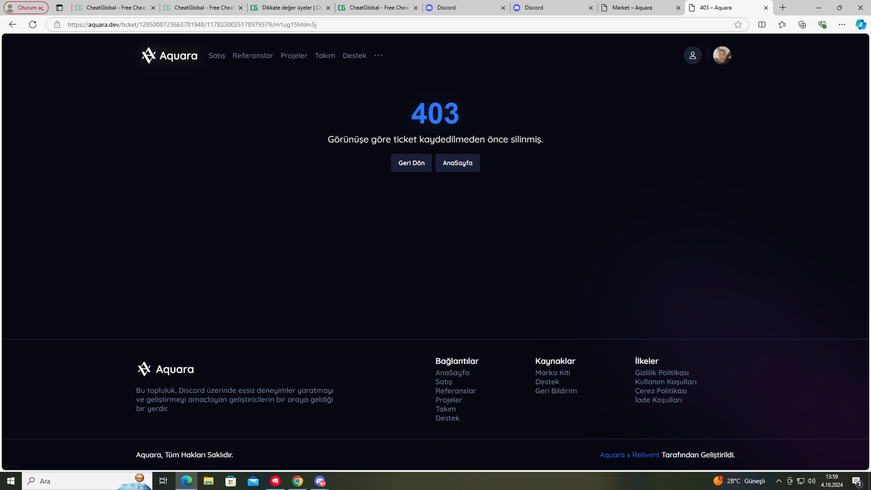
Task: Show hidden system tray icons
Action: 778,481
